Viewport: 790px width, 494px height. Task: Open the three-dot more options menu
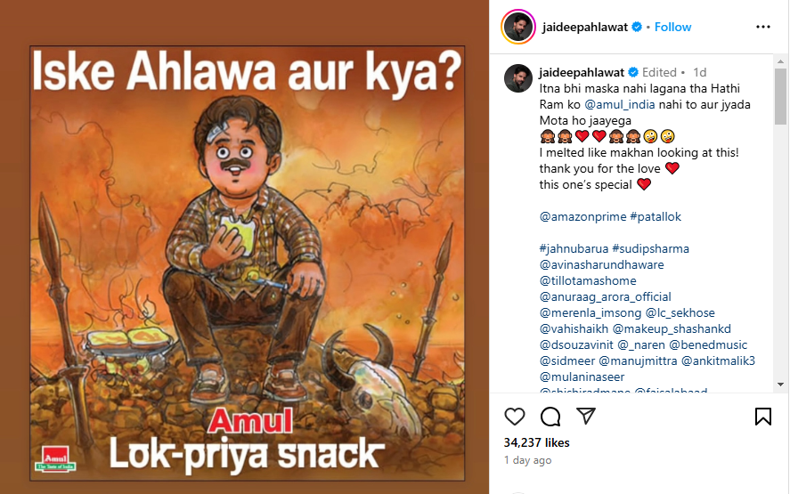coord(762,27)
